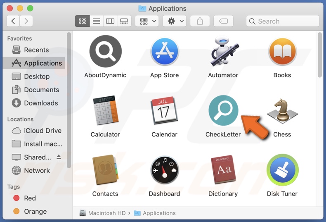
Task: Click Macintosh HD in the path bar
Action: pos(103,213)
